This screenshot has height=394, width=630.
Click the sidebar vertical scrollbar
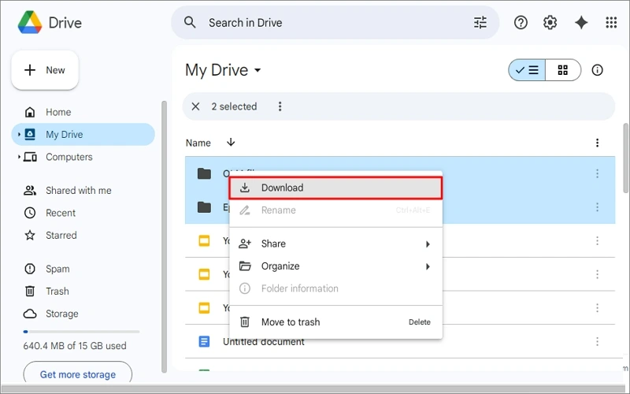pyautogui.click(x=164, y=237)
